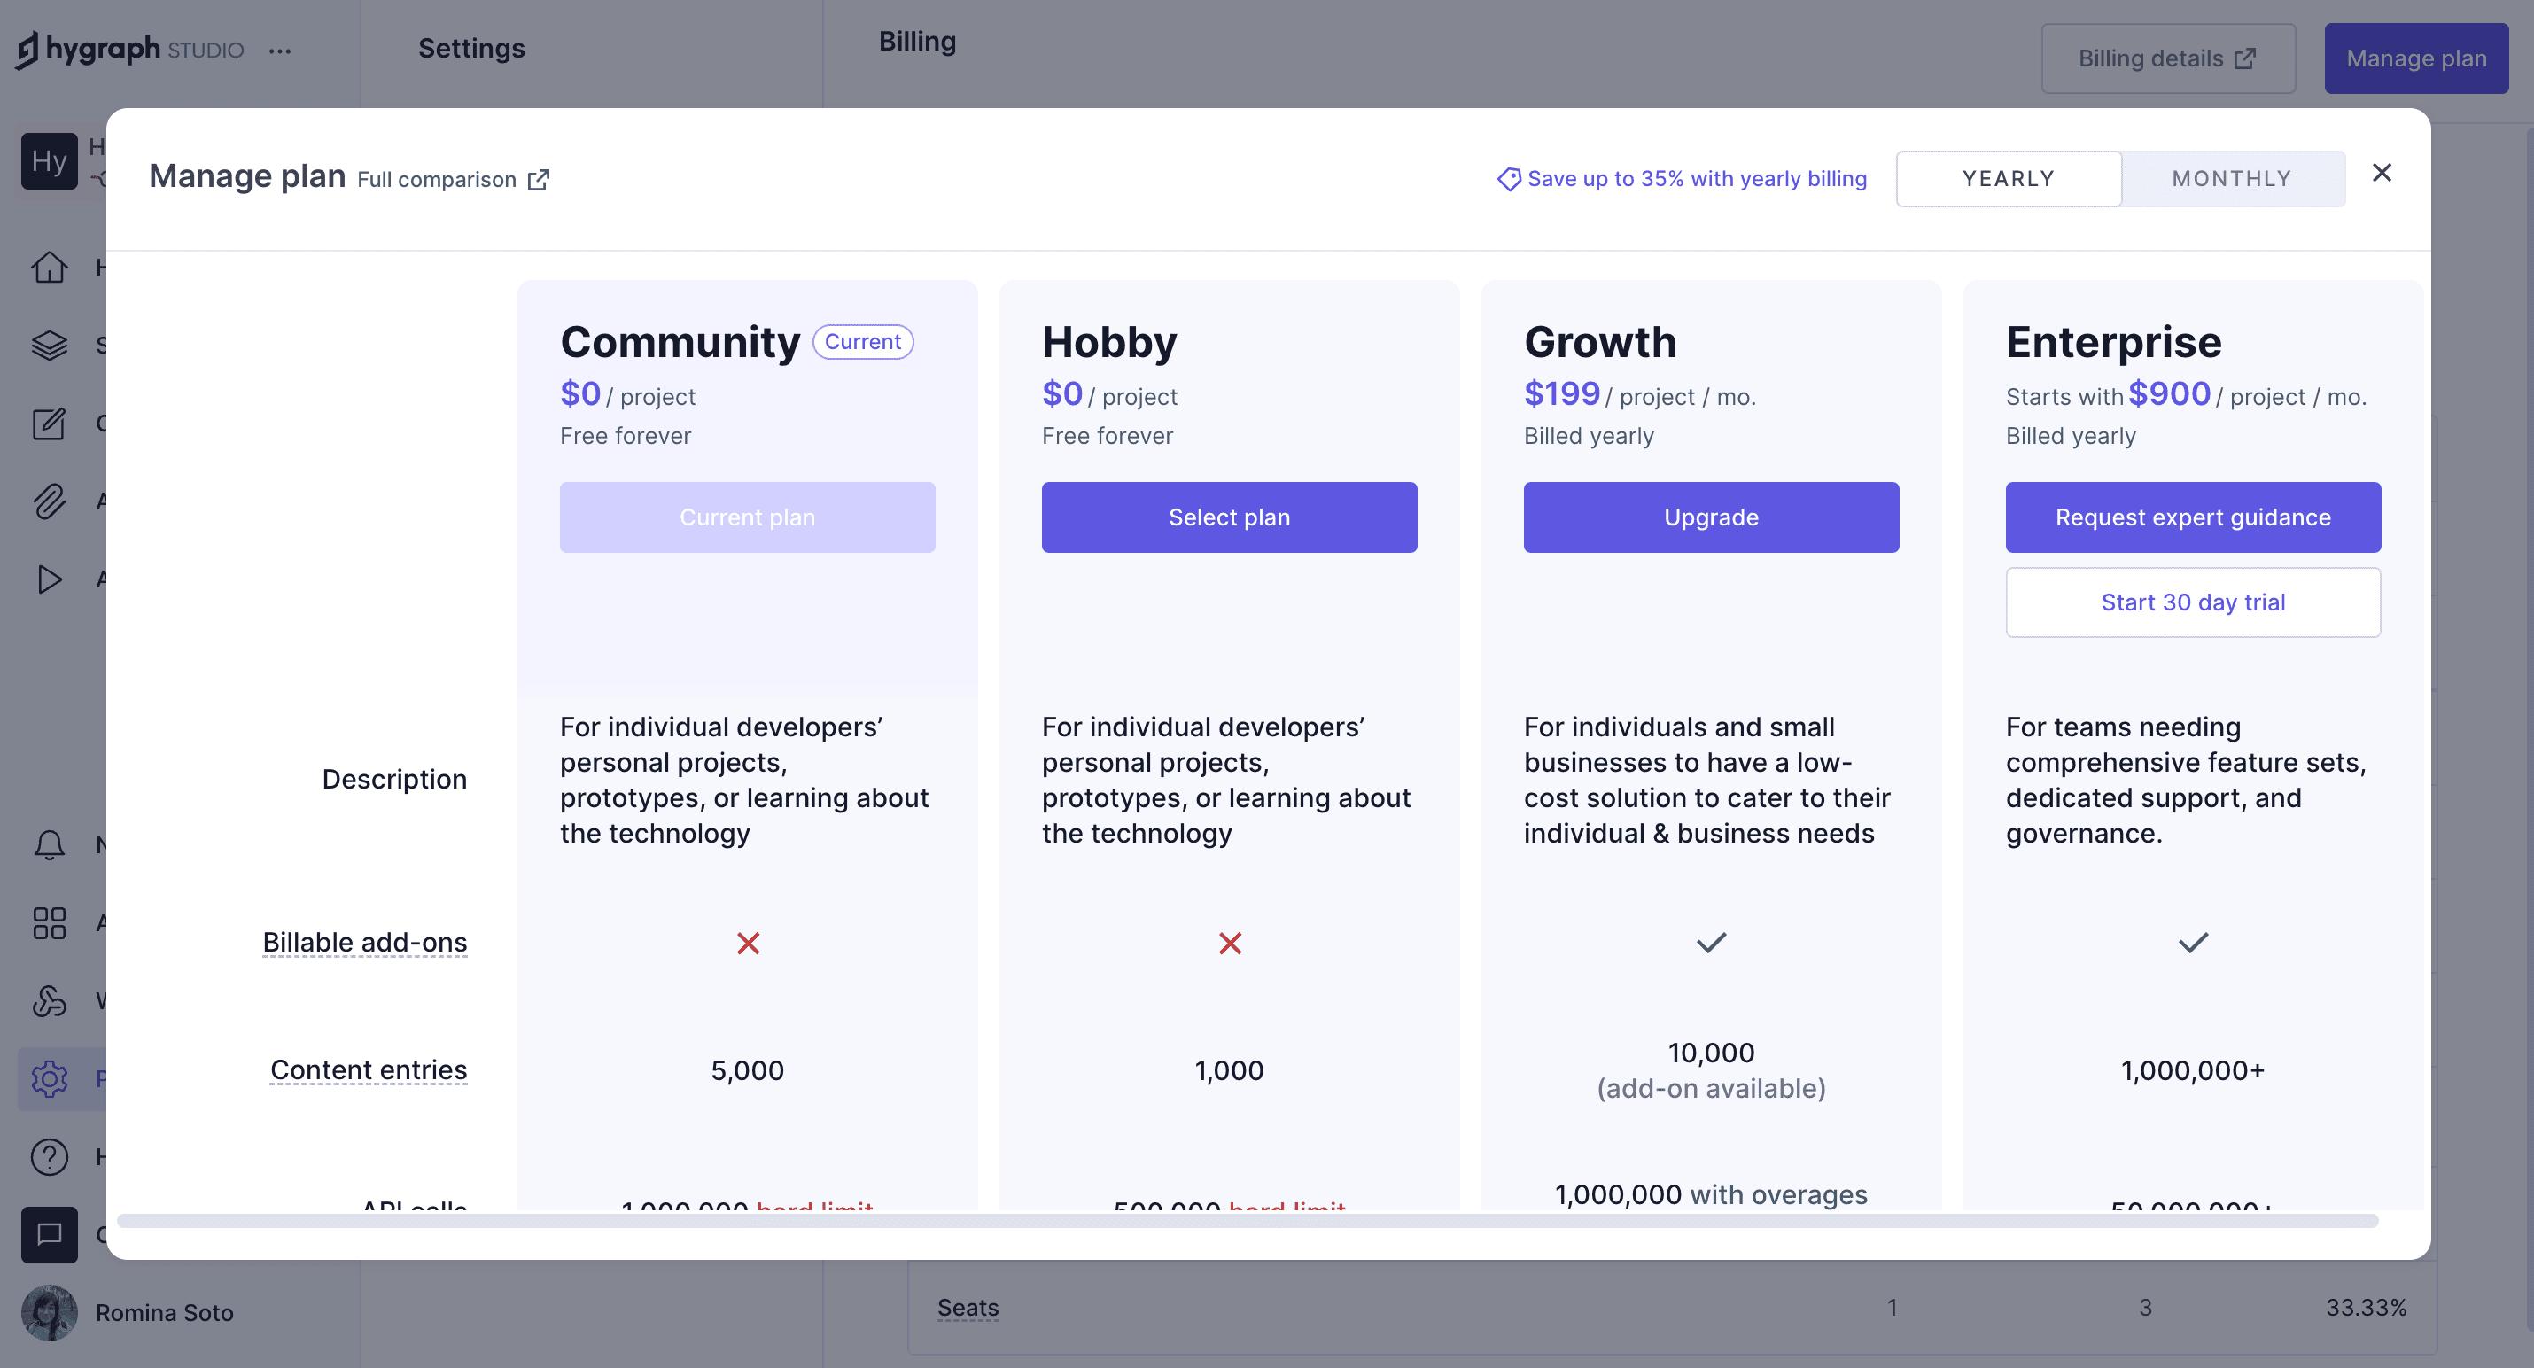Open the chat support icon
The height and width of the screenshot is (1368, 2534).
[x=50, y=1234]
